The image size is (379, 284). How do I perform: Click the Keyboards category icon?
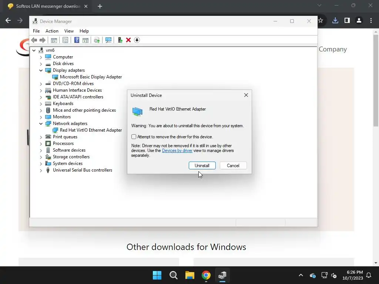pos(48,104)
